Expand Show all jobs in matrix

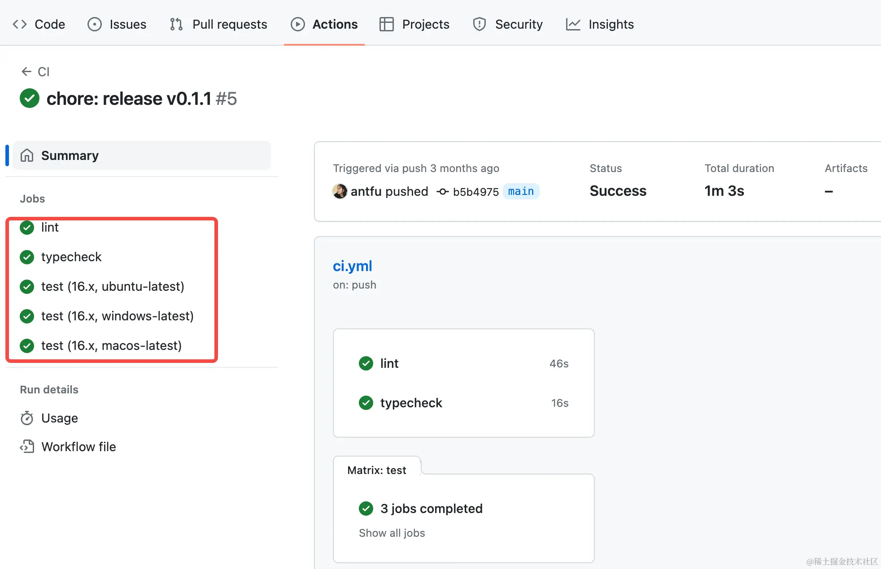[392, 533]
